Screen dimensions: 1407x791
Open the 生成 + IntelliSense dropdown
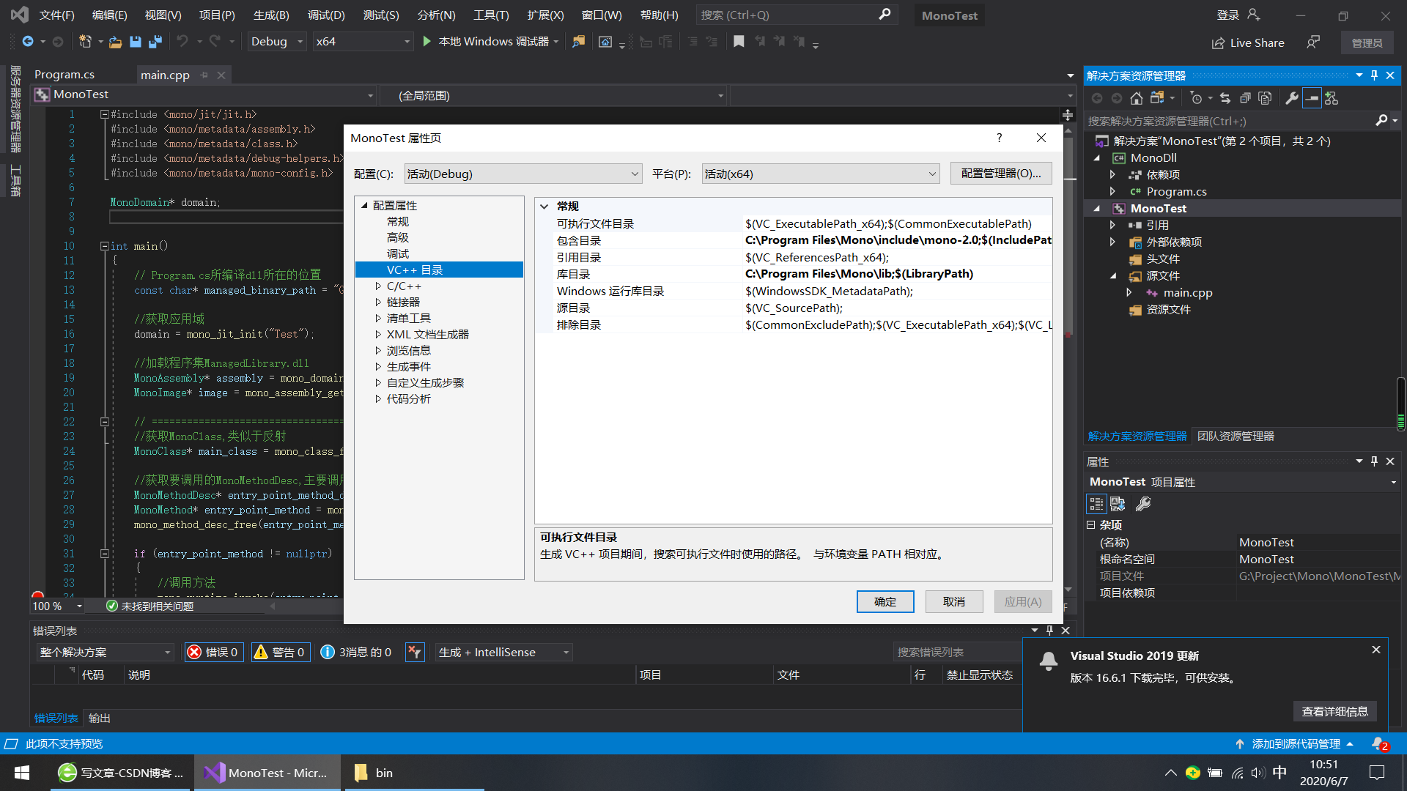pos(504,652)
